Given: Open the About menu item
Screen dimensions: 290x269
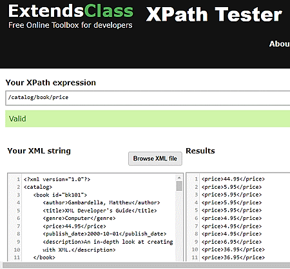Looking at the screenshot, I should [280, 44].
